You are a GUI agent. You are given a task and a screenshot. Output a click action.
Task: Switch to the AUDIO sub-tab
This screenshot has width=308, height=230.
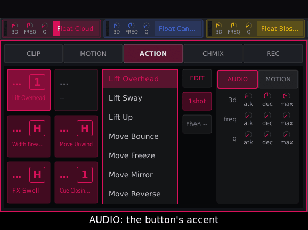(x=238, y=79)
